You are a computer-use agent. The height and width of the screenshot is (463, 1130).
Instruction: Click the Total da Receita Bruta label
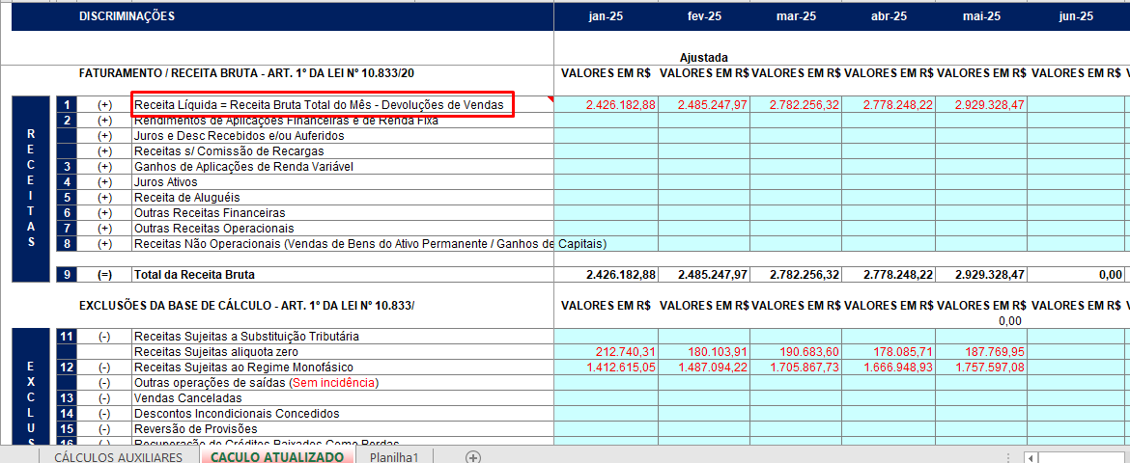[194, 275]
